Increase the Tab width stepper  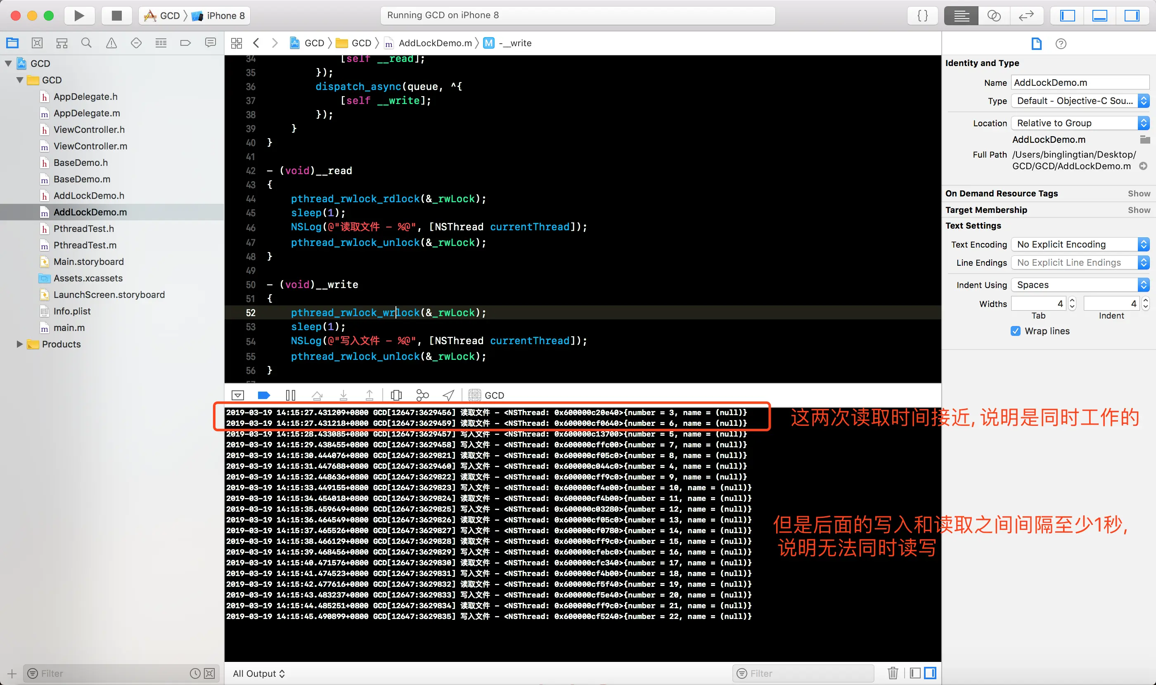point(1072,300)
